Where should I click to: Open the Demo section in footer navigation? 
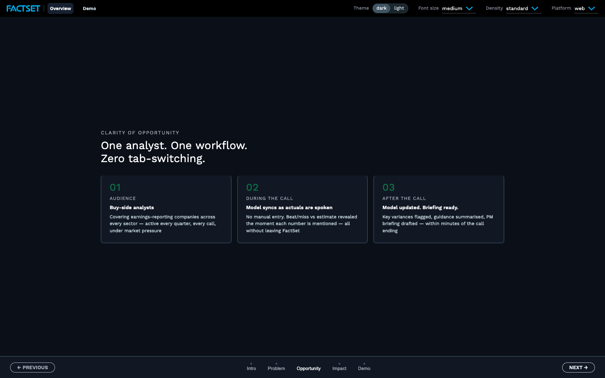[364, 367]
